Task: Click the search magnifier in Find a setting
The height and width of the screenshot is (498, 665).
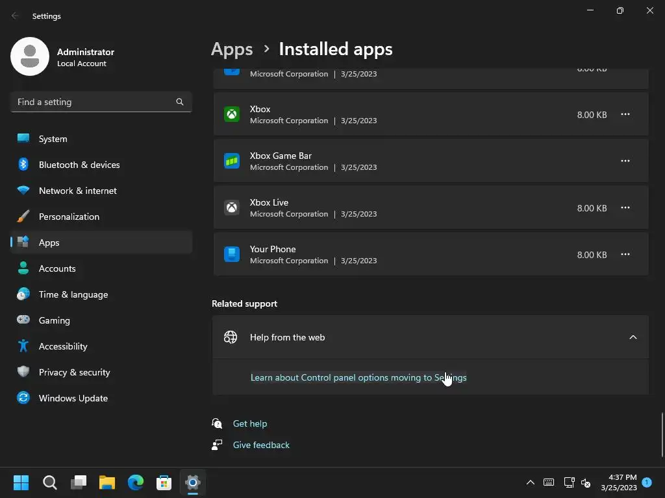Action: (x=180, y=102)
